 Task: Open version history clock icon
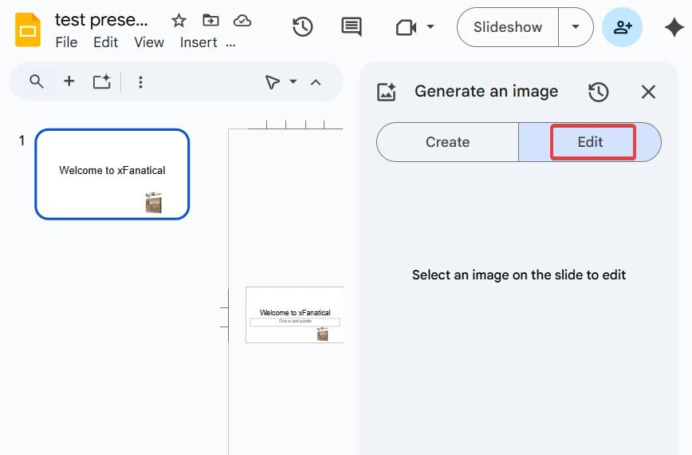302,27
